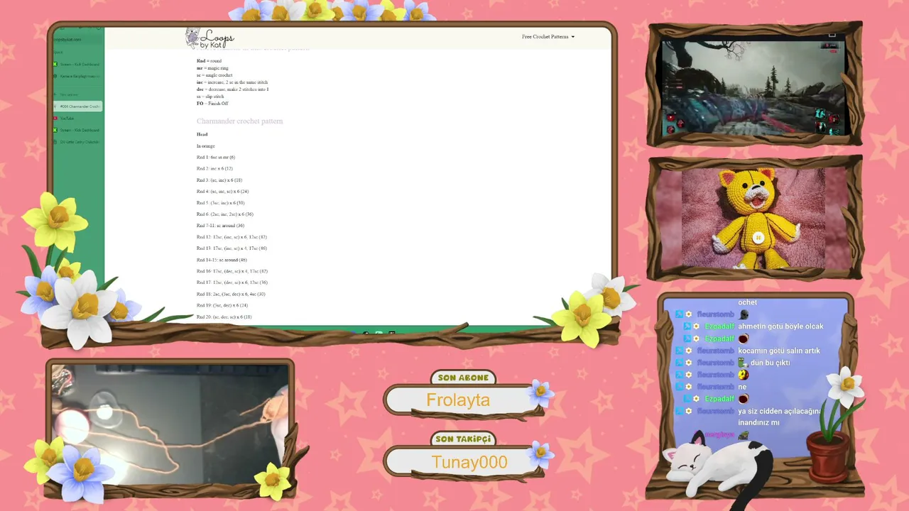Click the flower badge beside 'kocamın götü salın artık'
909x511 pixels.
688,351
